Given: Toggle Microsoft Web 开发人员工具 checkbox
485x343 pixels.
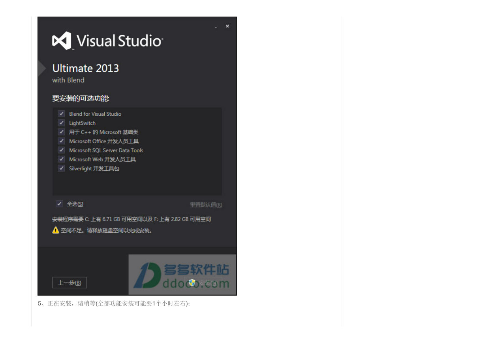Looking at the screenshot, I should point(61,159).
